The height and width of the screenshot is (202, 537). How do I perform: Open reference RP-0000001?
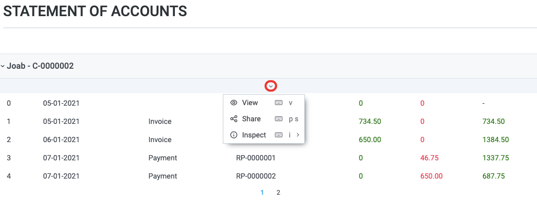point(256,158)
